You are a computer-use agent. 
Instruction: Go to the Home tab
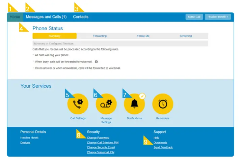(x=15, y=17)
